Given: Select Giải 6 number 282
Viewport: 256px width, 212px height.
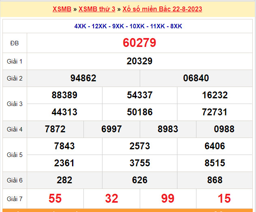Looking at the screenshot, I should pyautogui.click(x=64, y=180).
